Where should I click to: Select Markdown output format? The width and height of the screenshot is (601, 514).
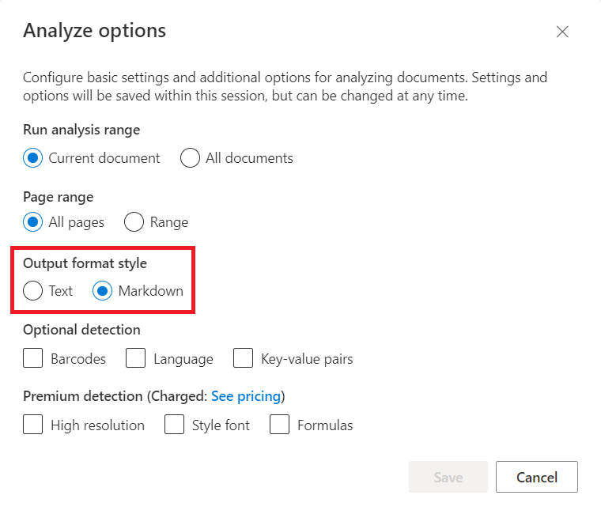[x=103, y=291]
